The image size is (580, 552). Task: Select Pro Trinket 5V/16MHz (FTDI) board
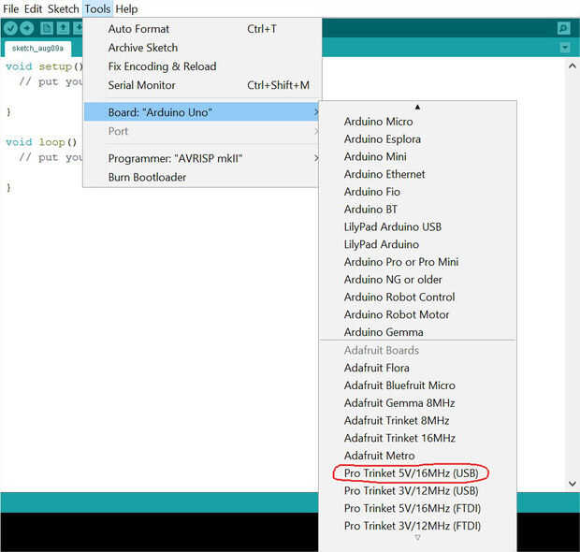[417, 508]
